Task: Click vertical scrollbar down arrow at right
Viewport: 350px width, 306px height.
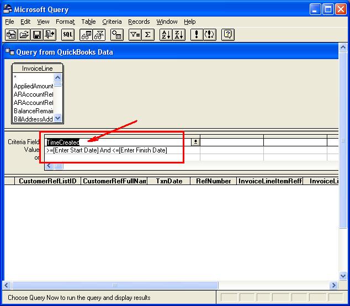Action: point(343,276)
